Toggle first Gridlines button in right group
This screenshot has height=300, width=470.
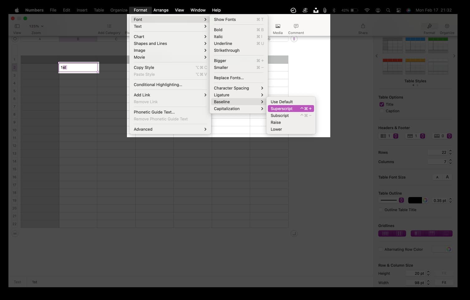pos(418,233)
